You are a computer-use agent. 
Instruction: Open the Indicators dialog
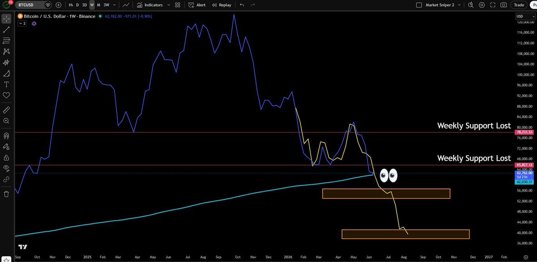pos(150,5)
